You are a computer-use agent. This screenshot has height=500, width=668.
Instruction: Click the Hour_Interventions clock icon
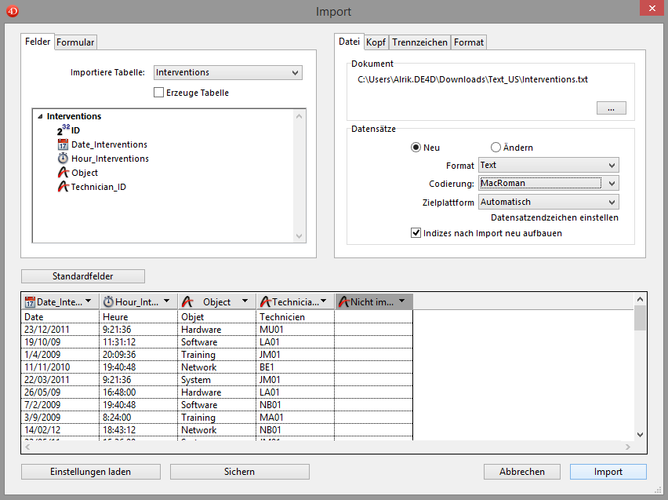click(64, 159)
